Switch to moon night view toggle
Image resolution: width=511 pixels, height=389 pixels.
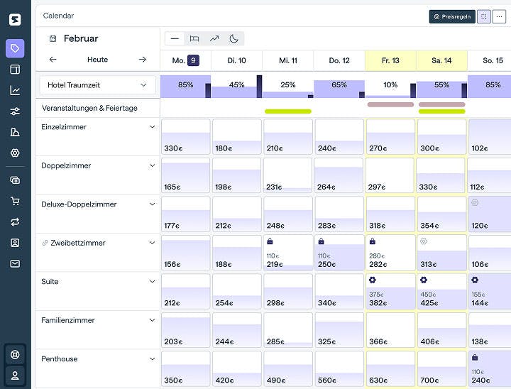tap(233, 39)
